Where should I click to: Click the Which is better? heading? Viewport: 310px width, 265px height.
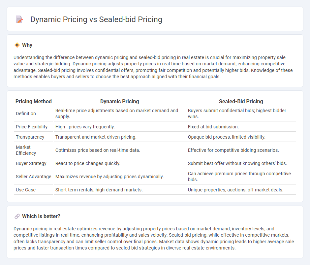point(41,216)
